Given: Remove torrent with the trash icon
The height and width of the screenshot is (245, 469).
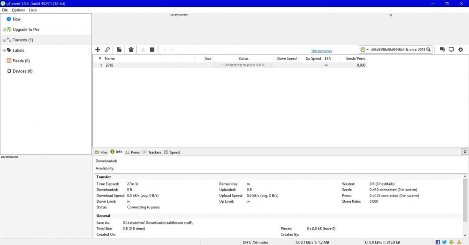Looking at the screenshot, I should tap(131, 50).
